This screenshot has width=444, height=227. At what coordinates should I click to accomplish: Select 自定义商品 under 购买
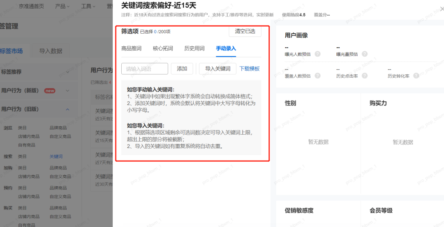pyautogui.click(x=60, y=217)
